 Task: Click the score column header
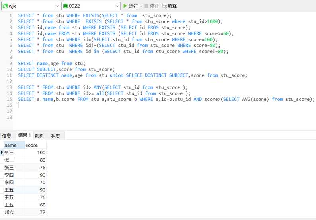coord(36,145)
